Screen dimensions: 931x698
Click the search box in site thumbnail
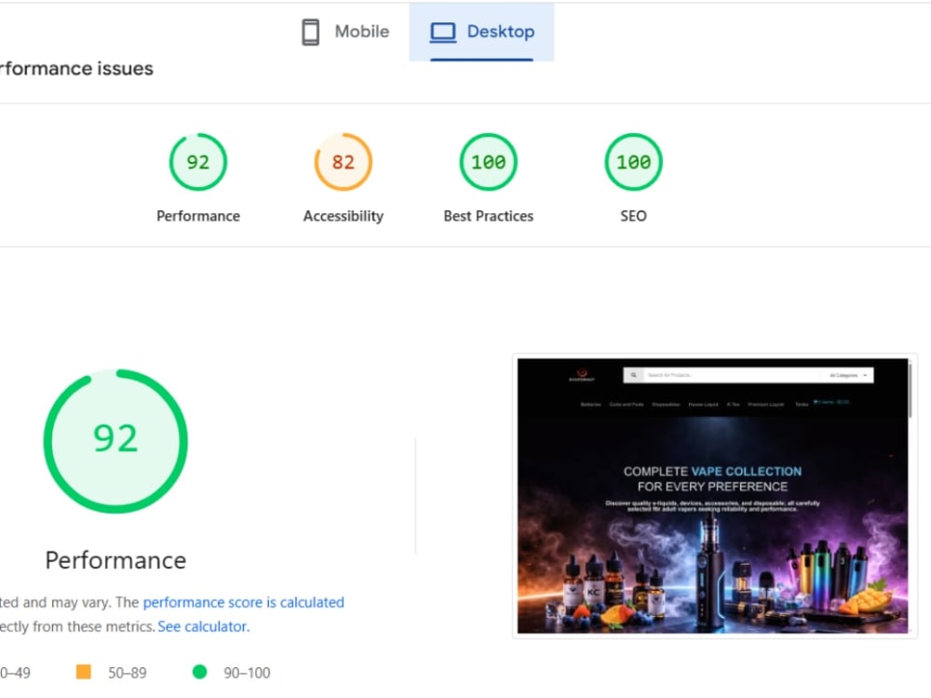(749, 375)
